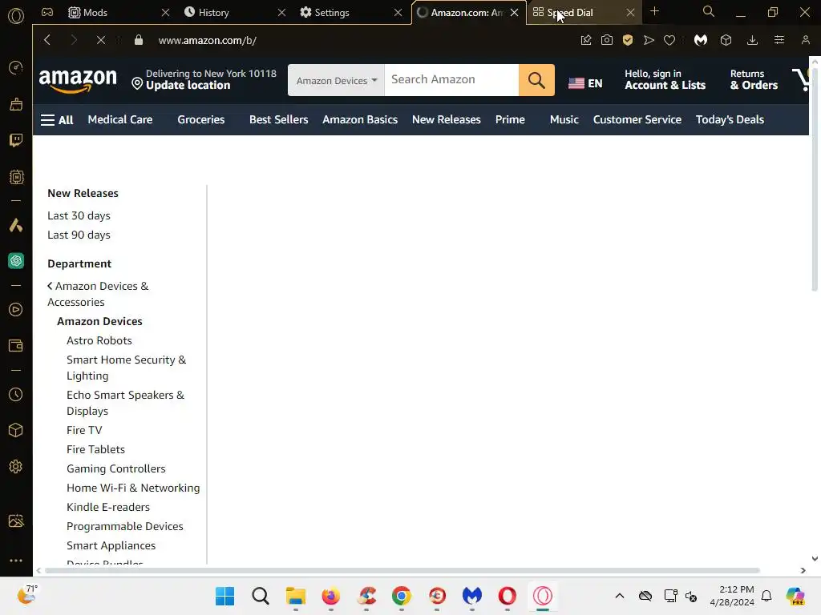The image size is (821, 615).
Task: Open the Easy Setup sliders icon
Action: pyautogui.click(x=779, y=40)
